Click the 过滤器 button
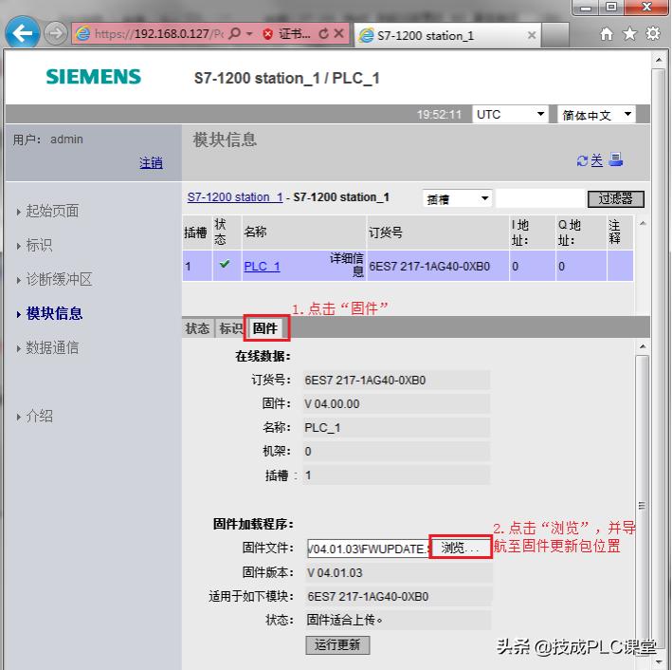Image resolution: width=672 pixels, height=670 pixels. [x=615, y=198]
